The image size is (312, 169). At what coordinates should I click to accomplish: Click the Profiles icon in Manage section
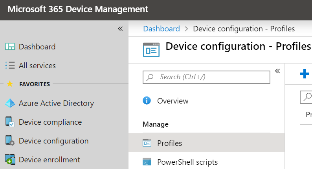pos(147,143)
